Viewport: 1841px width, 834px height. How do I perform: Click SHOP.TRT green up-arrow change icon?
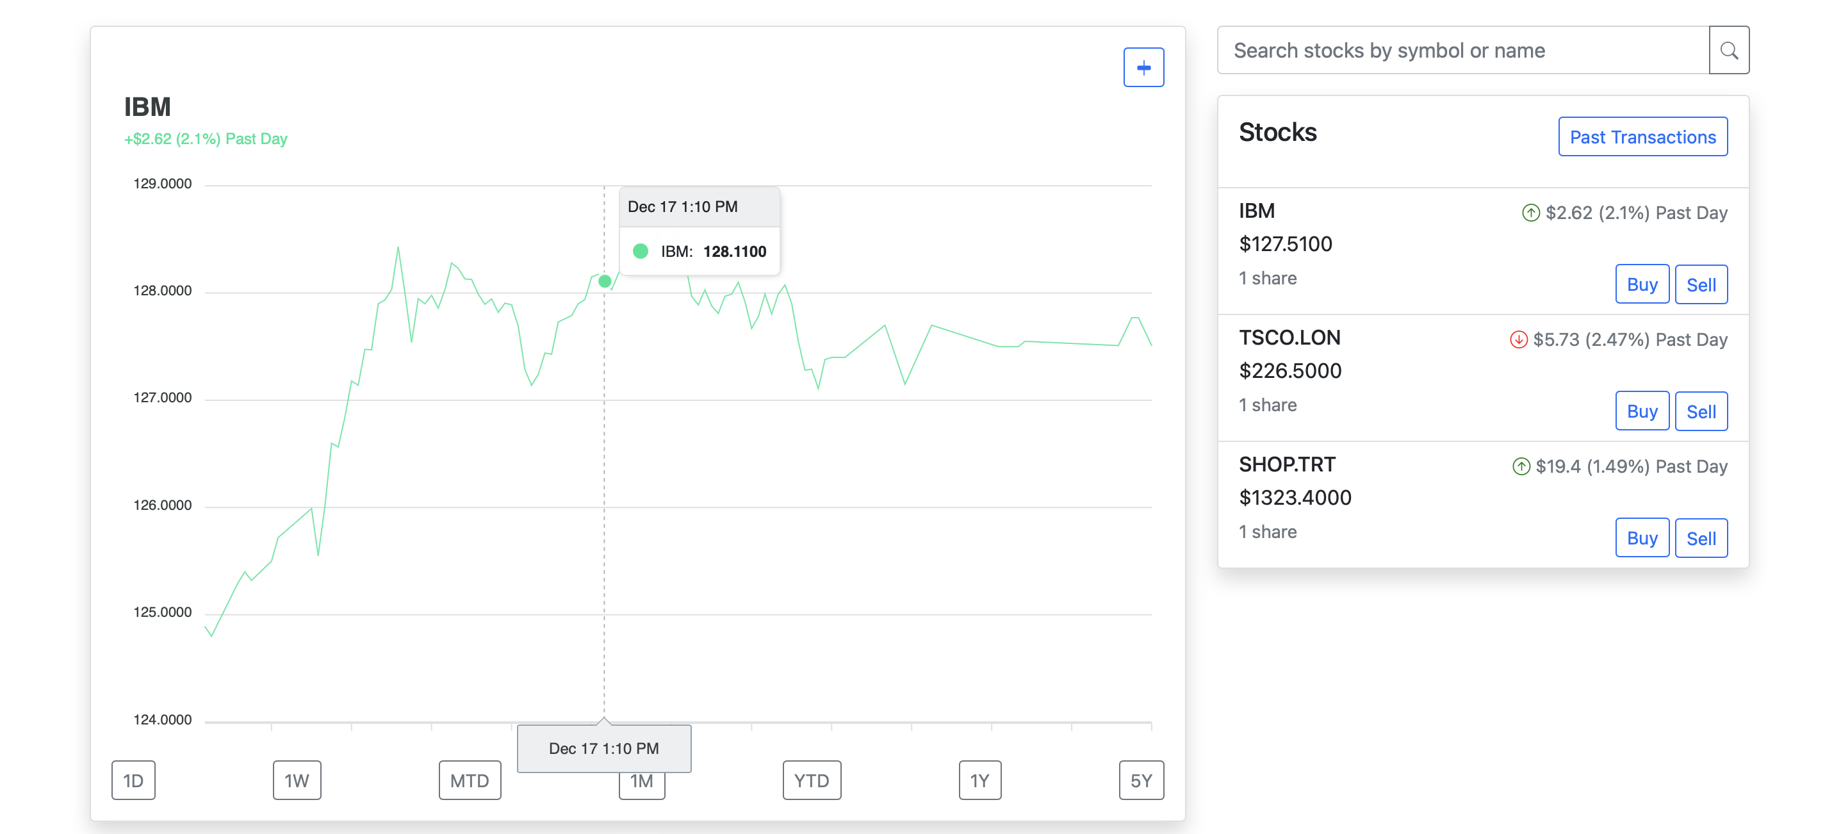point(1521,467)
